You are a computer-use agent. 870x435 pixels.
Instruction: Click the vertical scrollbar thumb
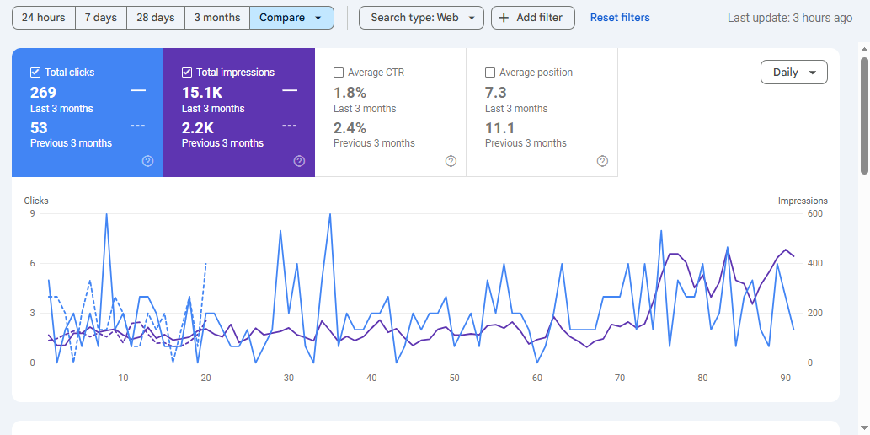(864, 115)
